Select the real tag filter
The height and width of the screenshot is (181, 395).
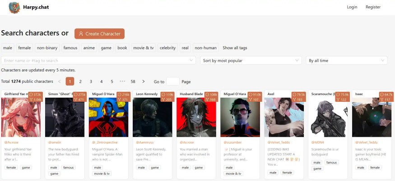click(x=185, y=48)
